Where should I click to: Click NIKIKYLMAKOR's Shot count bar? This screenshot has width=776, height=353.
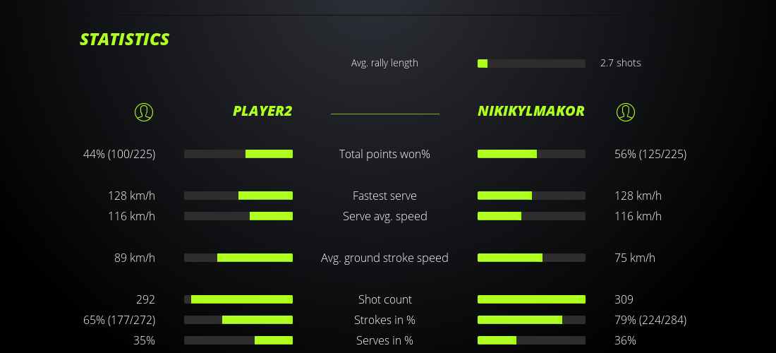click(531, 299)
